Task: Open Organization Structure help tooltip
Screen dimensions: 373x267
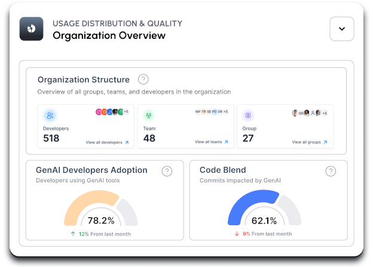Action: (x=143, y=79)
